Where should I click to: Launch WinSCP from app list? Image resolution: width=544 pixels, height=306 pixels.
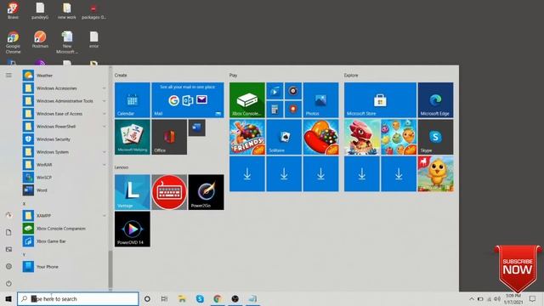coord(65,178)
